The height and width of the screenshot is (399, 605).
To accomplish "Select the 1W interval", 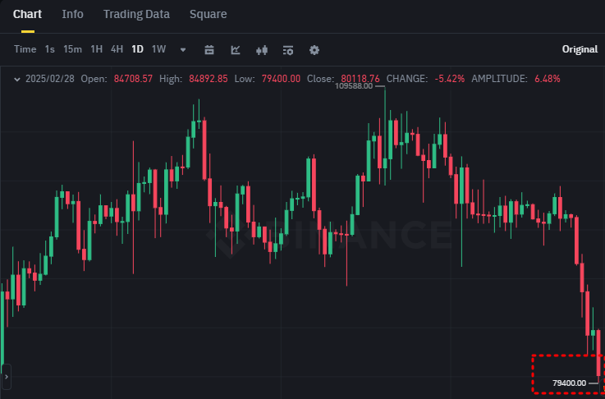I will [x=158, y=49].
